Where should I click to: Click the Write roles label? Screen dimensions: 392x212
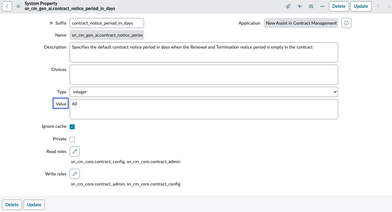click(x=56, y=174)
